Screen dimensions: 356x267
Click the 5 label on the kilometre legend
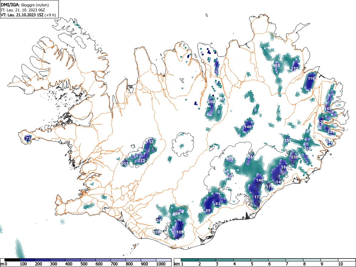click(x=252, y=264)
